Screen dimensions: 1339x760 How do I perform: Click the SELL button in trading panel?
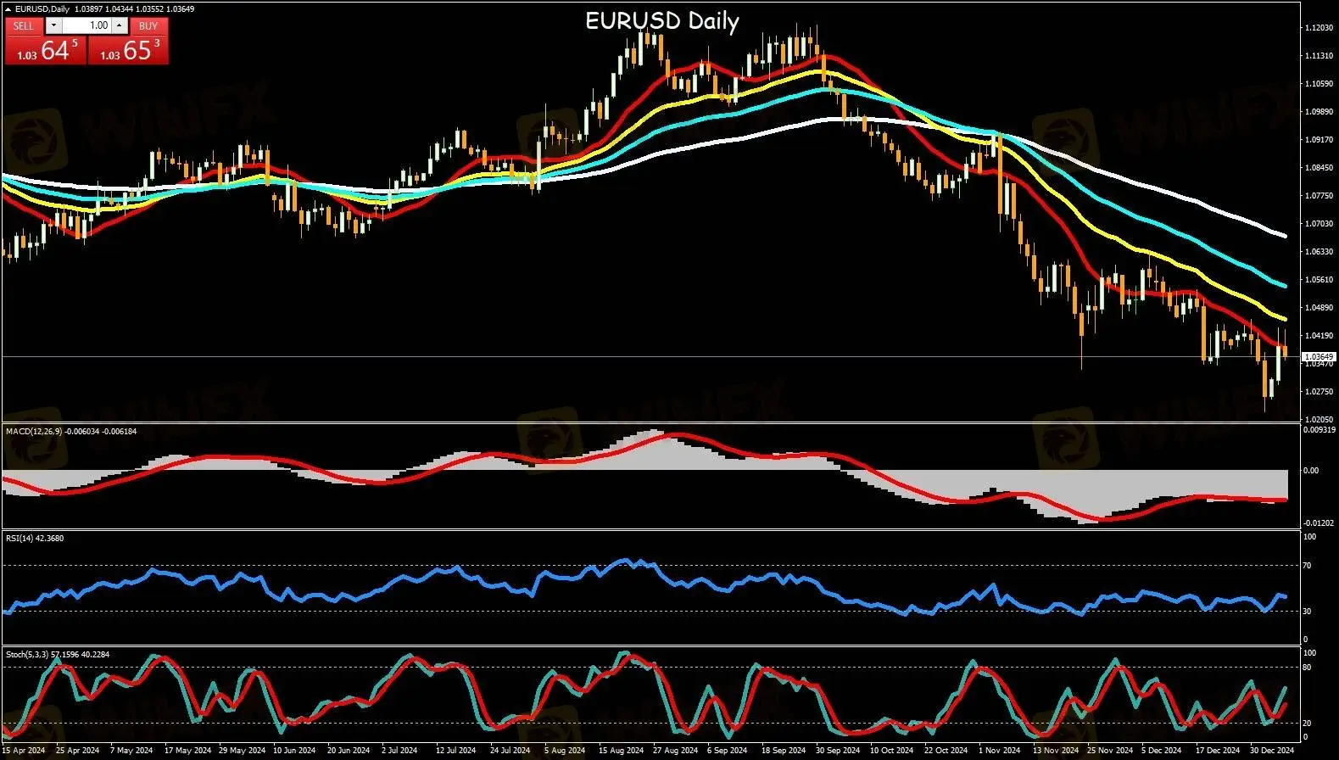coord(23,25)
